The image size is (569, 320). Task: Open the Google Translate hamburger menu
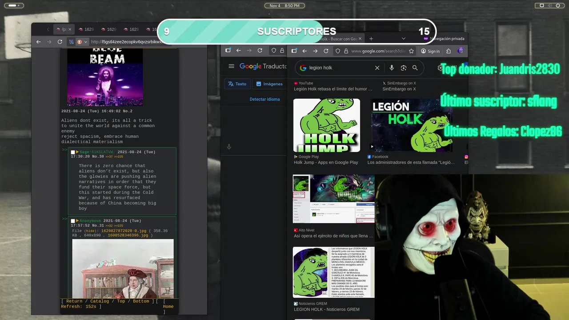231,66
